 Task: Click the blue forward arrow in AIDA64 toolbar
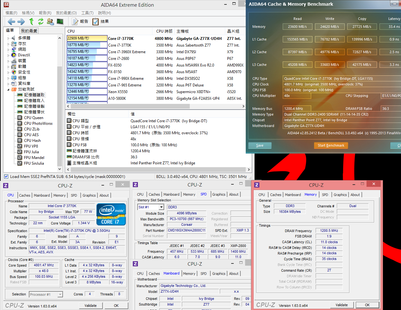click(21, 22)
